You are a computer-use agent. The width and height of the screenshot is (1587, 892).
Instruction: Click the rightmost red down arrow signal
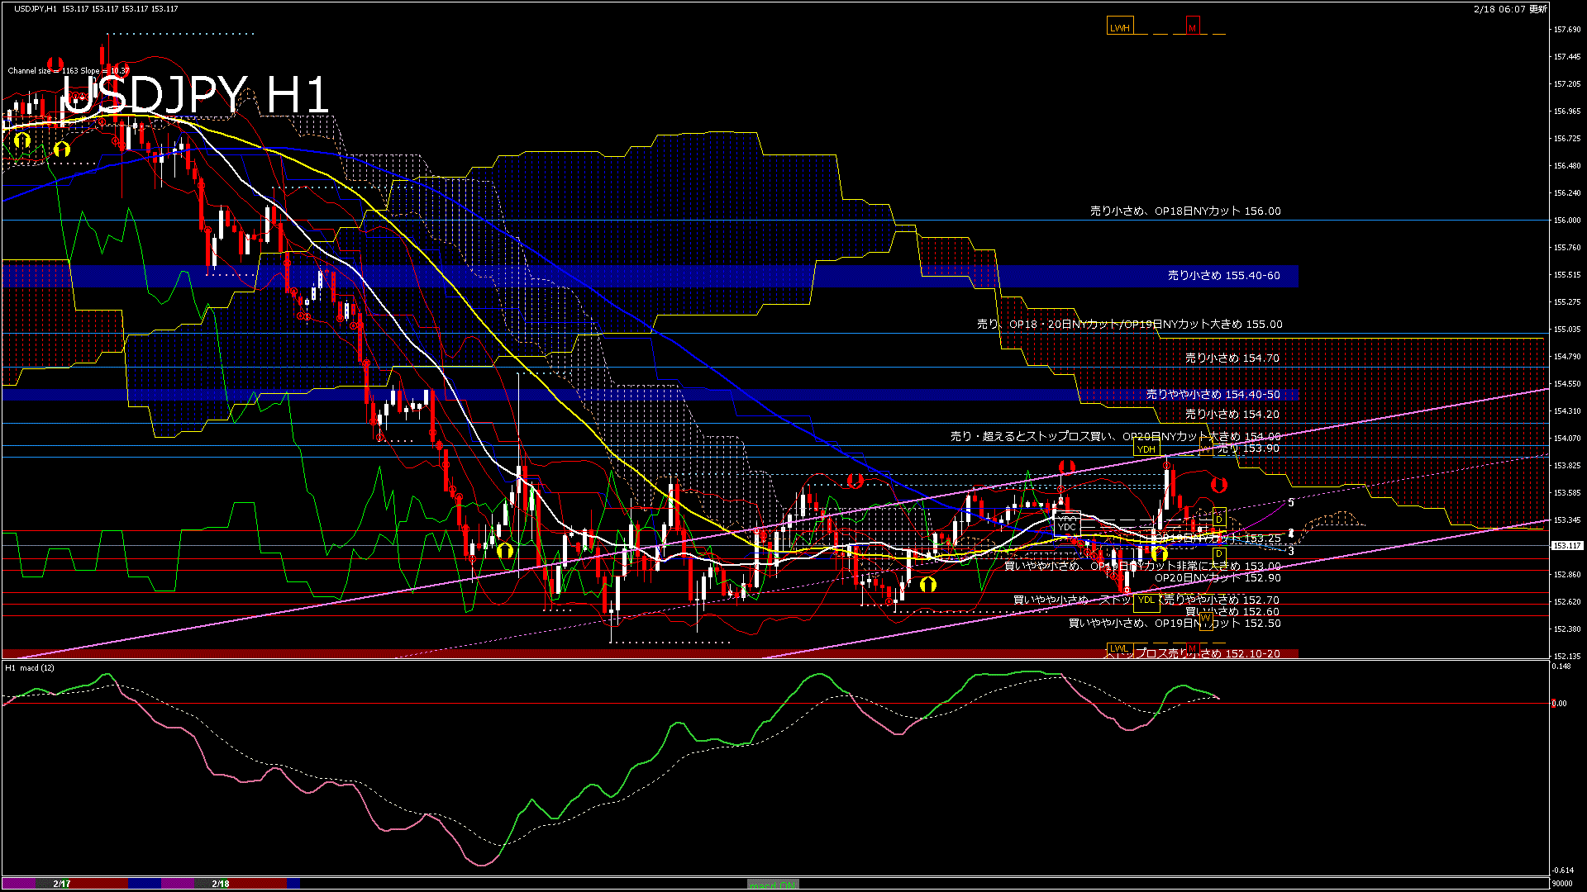[1218, 484]
